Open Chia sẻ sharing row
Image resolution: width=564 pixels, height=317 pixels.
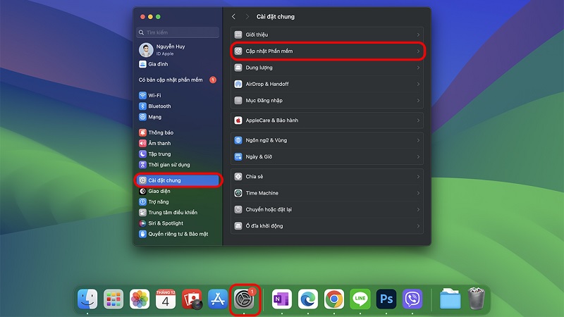pos(327,177)
